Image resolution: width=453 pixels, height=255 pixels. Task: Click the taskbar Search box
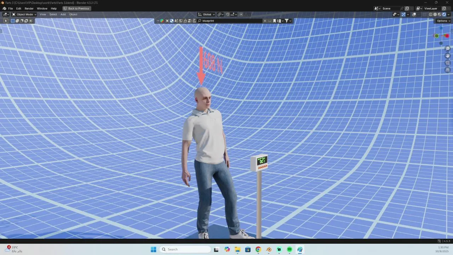[x=185, y=249]
